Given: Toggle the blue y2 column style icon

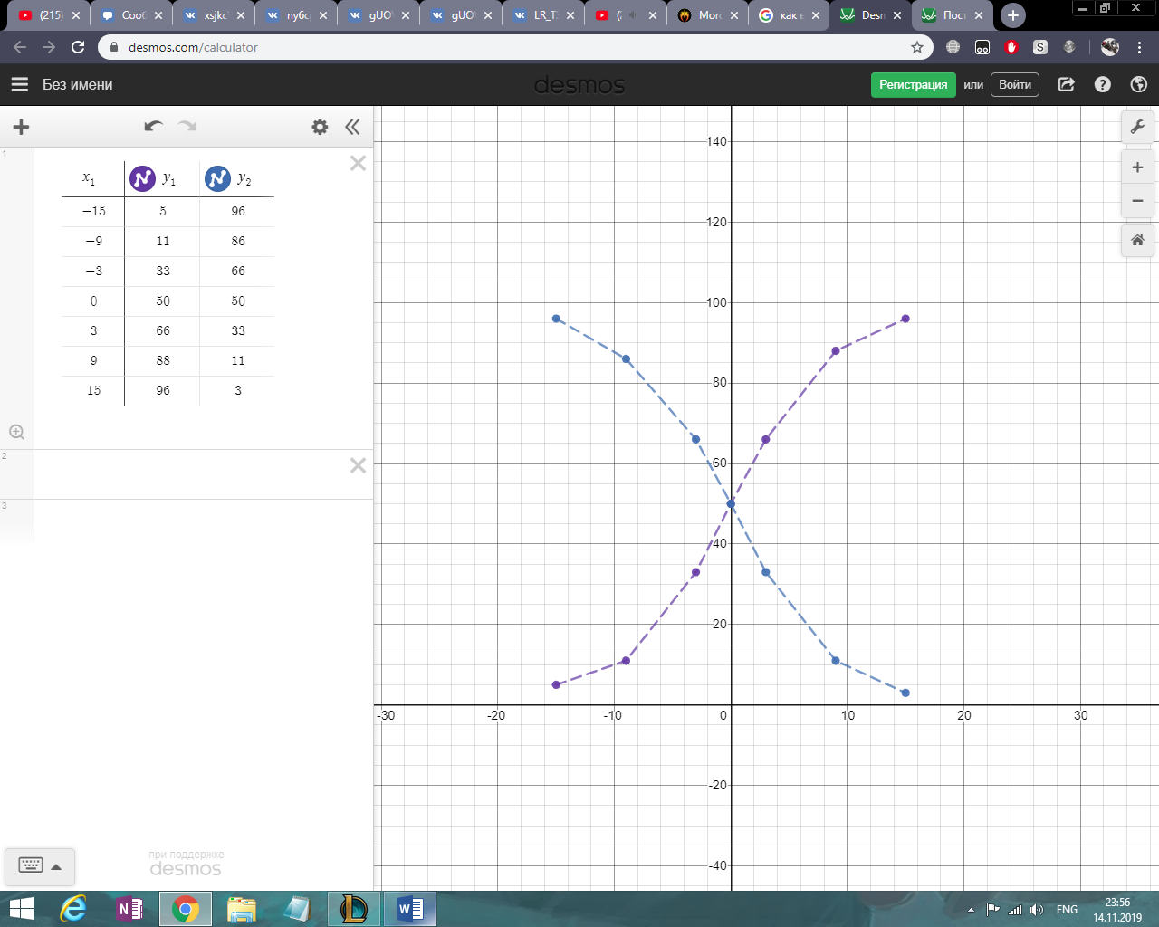Looking at the screenshot, I should (217, 179).
